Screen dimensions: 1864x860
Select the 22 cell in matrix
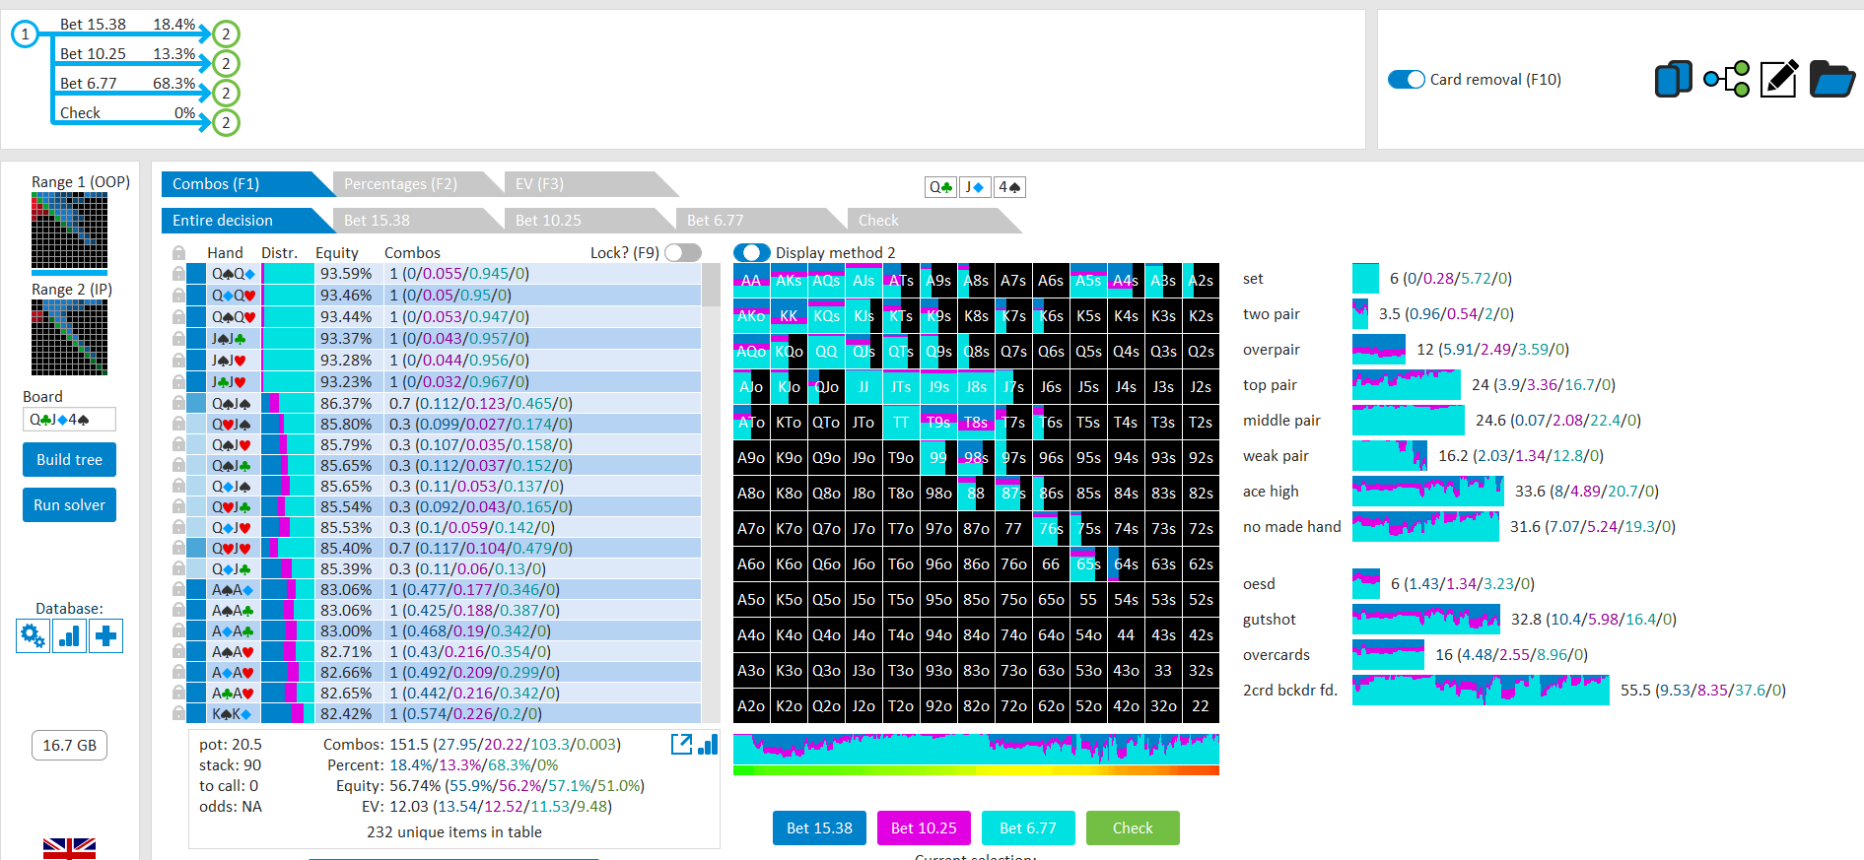[1201, 706]
